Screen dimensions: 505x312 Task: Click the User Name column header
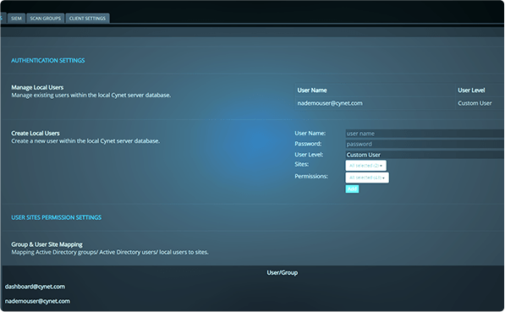(312, 90)
